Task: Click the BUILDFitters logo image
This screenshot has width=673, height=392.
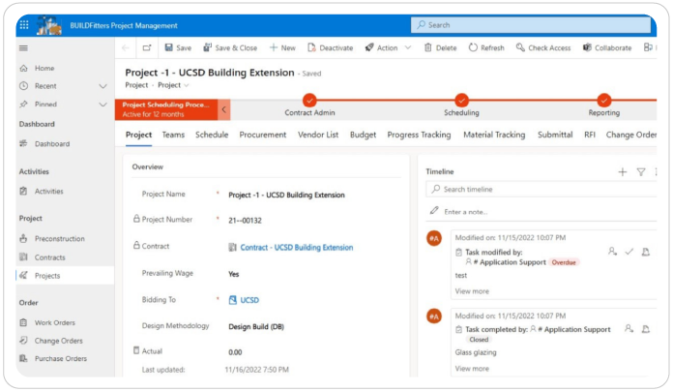Action: coord(48,26)
